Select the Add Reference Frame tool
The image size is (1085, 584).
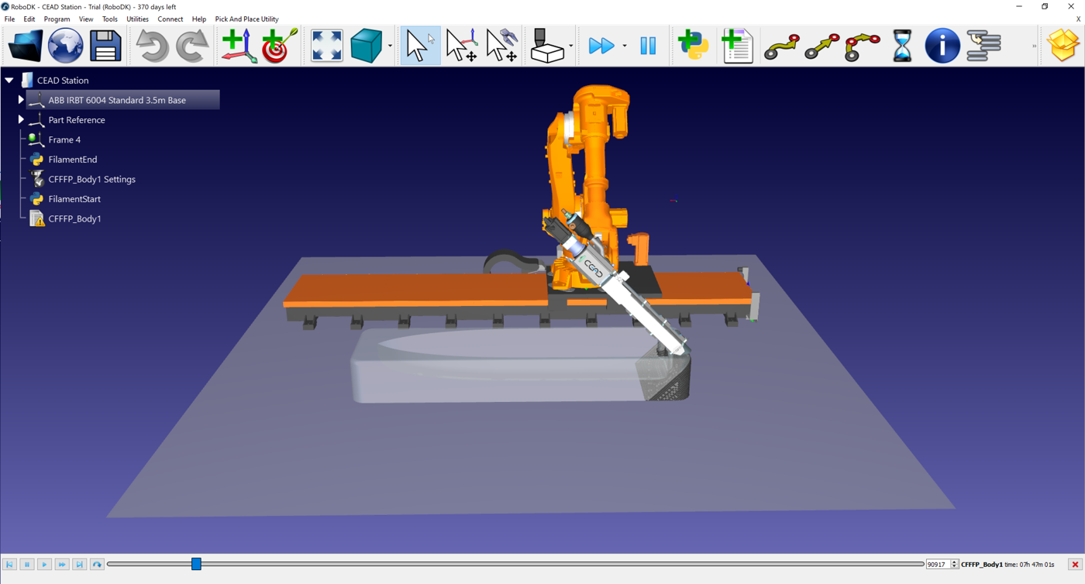click(238, 46)
